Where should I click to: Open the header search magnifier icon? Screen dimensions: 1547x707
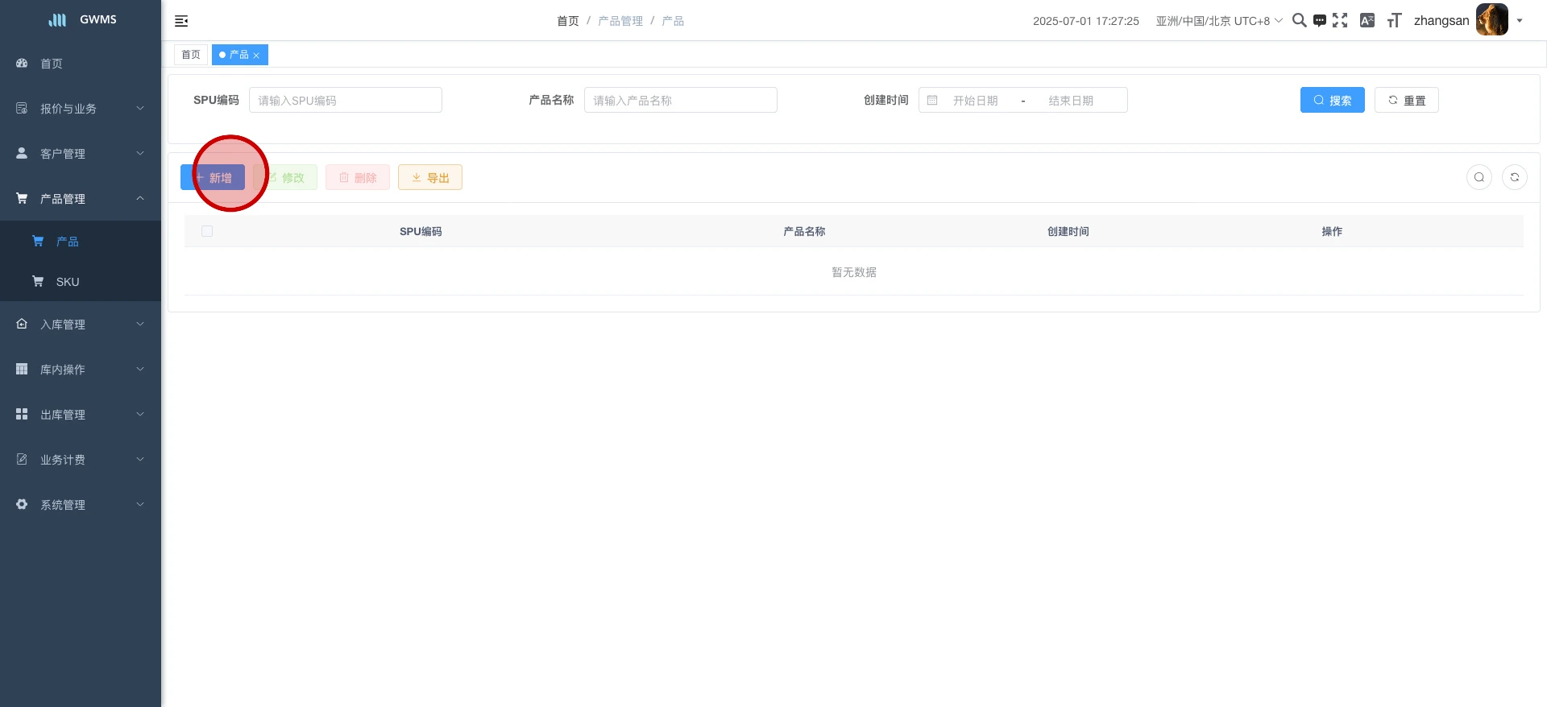click(1299, 20)
